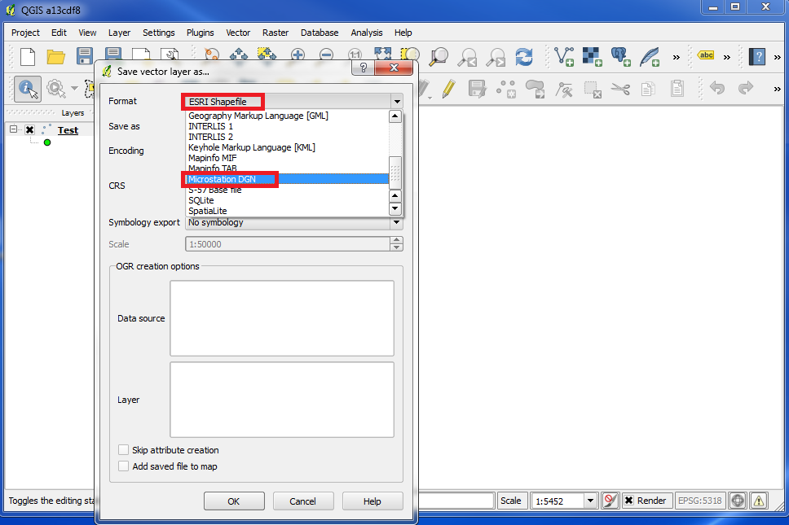Screen dimensions: 789x525
Task: Open the Layer menu
Action: pos(119,33)
